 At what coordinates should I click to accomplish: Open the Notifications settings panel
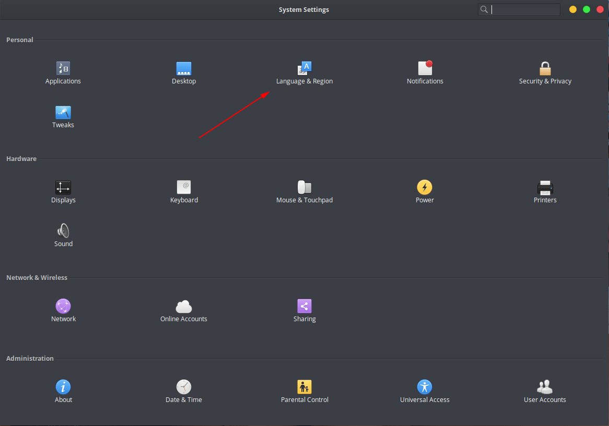coord(425,69)
